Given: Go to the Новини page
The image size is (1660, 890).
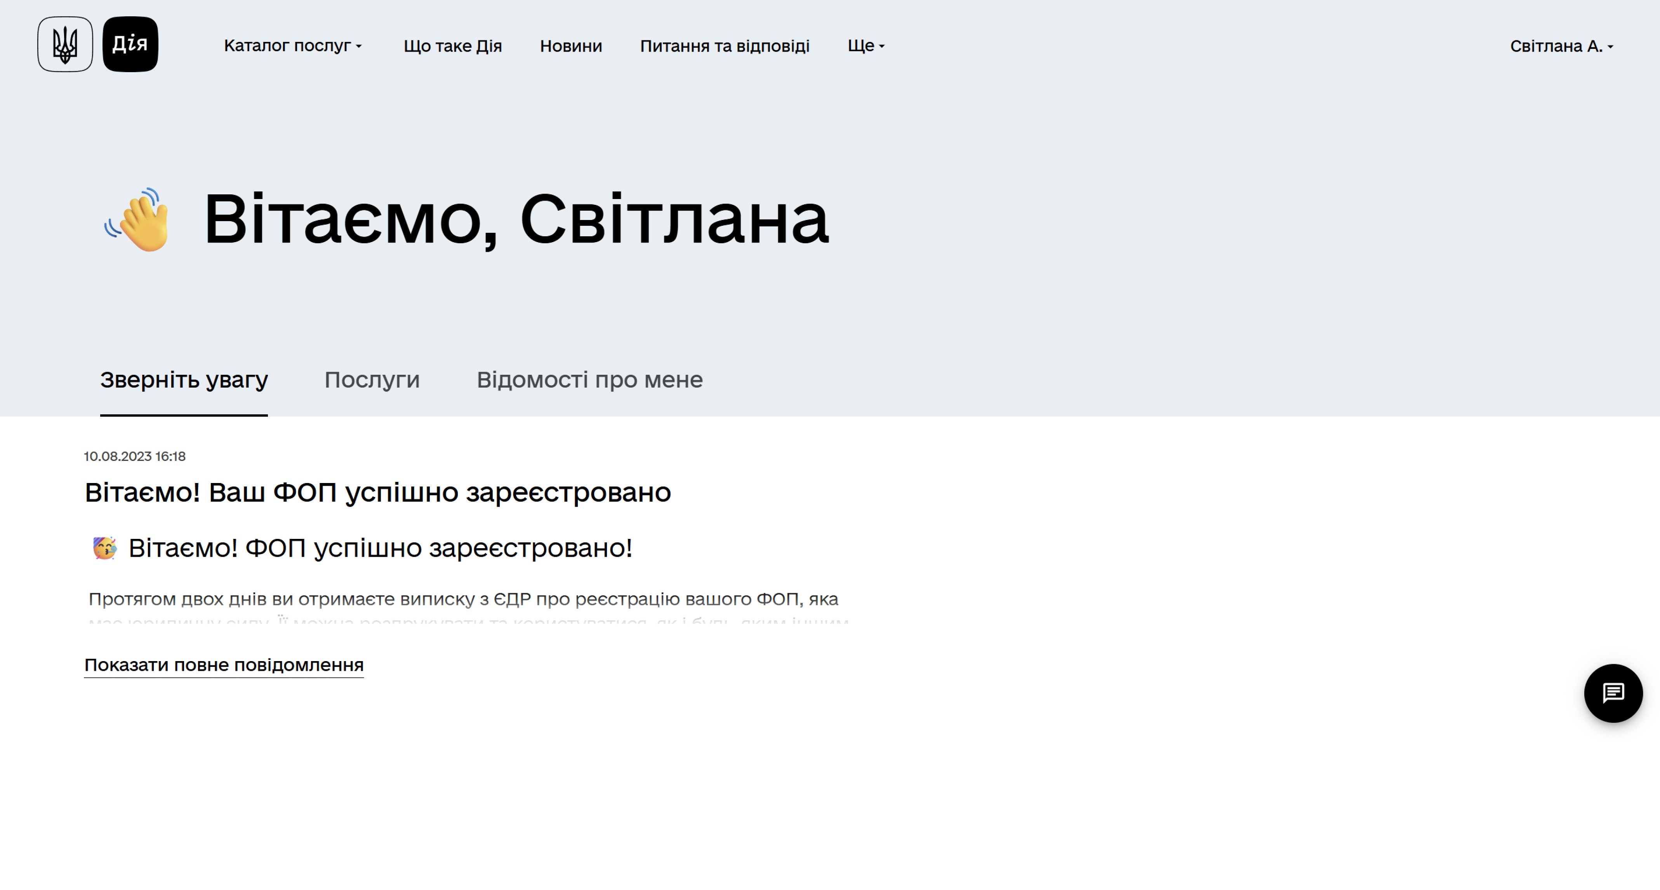Looking at the screenshot, I should pos(570,47).
